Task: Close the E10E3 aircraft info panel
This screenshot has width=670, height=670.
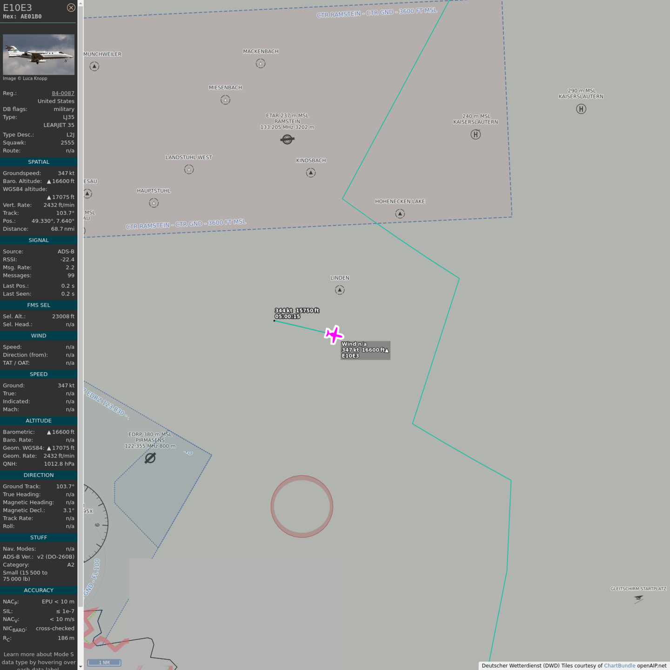Action: tap(71, 7)
